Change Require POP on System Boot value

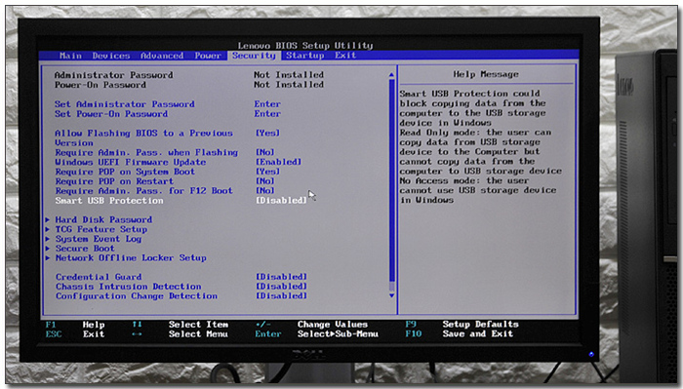click(267, 172)
